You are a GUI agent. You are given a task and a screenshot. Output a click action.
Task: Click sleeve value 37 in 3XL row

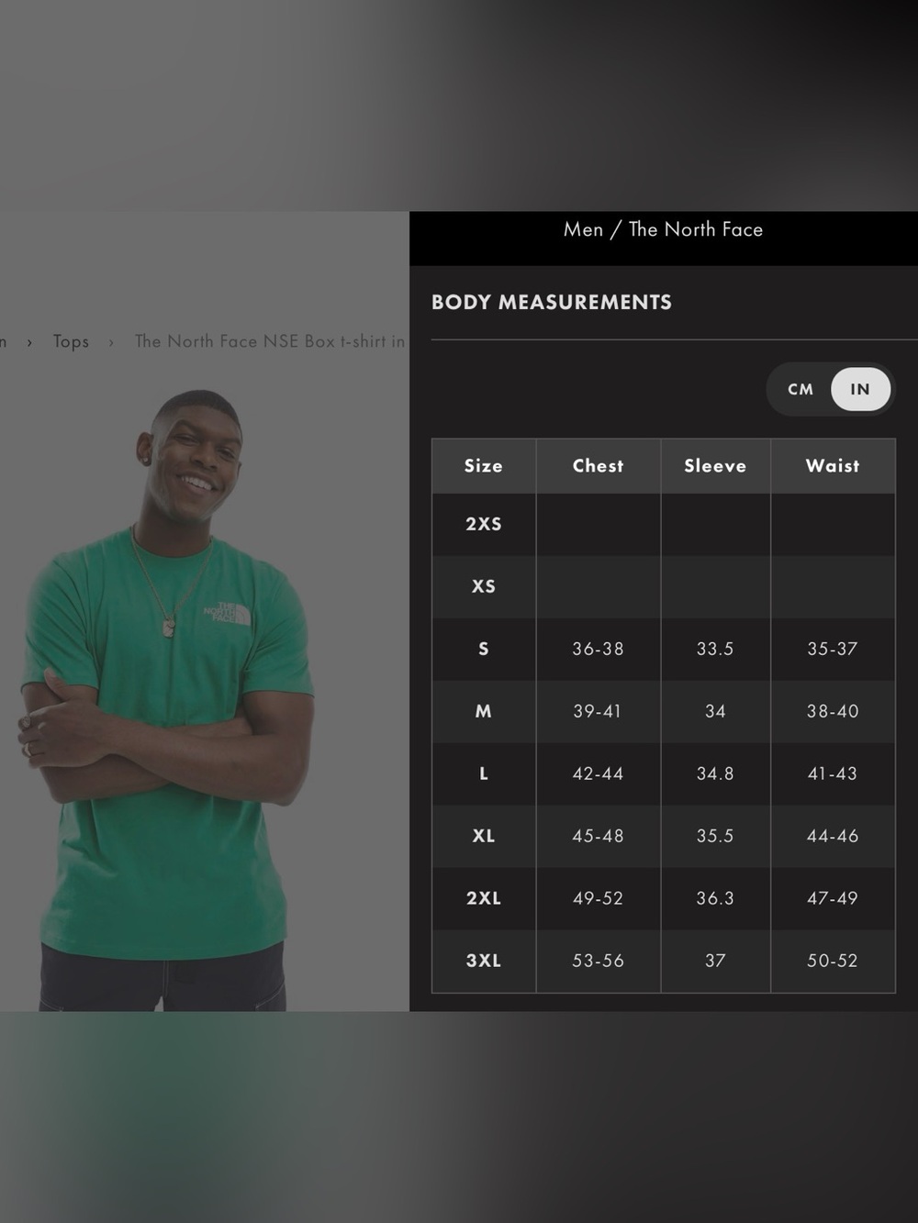tap(715, 961)
